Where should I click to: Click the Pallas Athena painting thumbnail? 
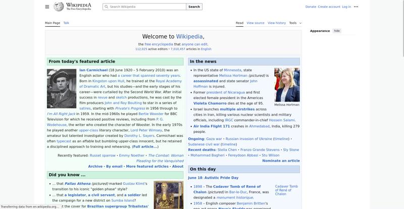tap(169, 195)
